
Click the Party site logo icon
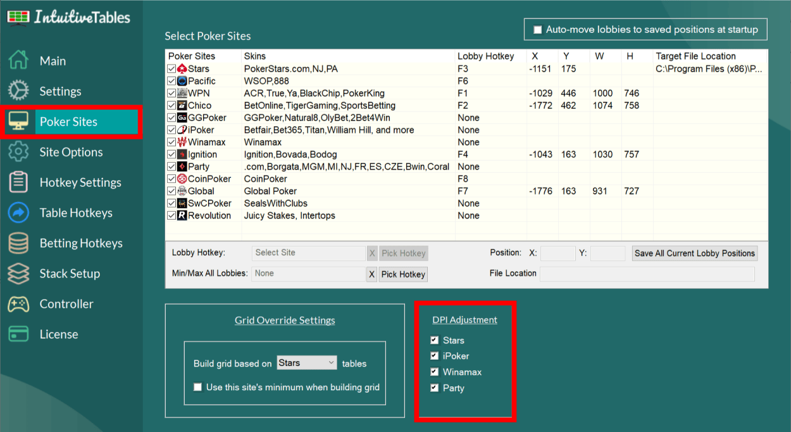(x=182, y=167)
